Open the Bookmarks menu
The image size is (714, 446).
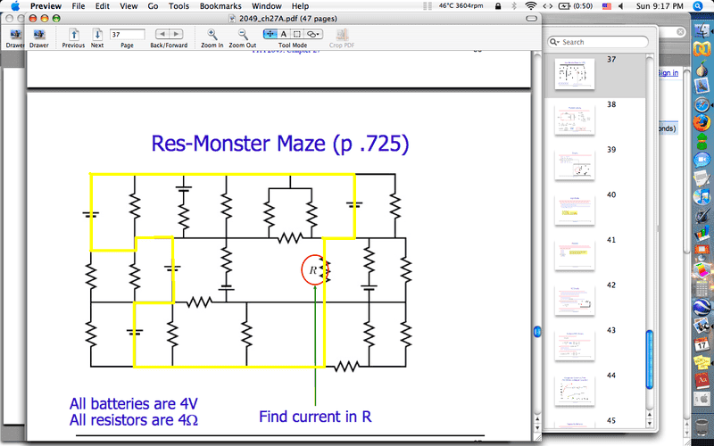click(220, 6)
